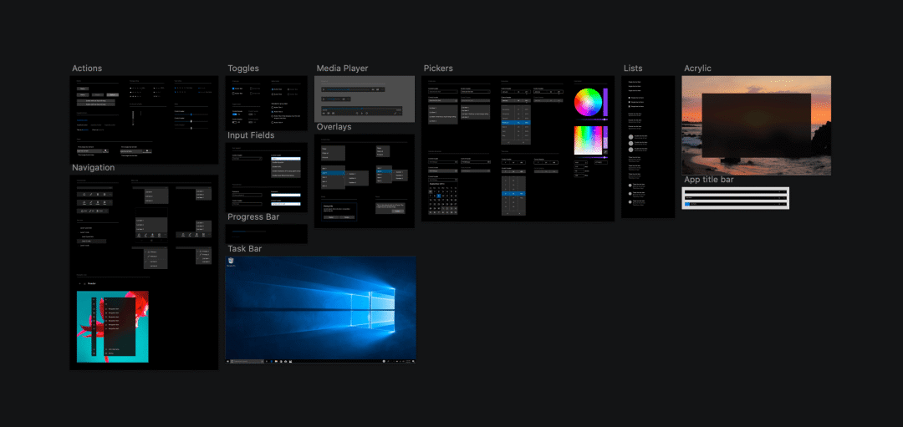Select the Media Player frame label
The height and width of the screenshot is (427, 903).
coord(342,69)
